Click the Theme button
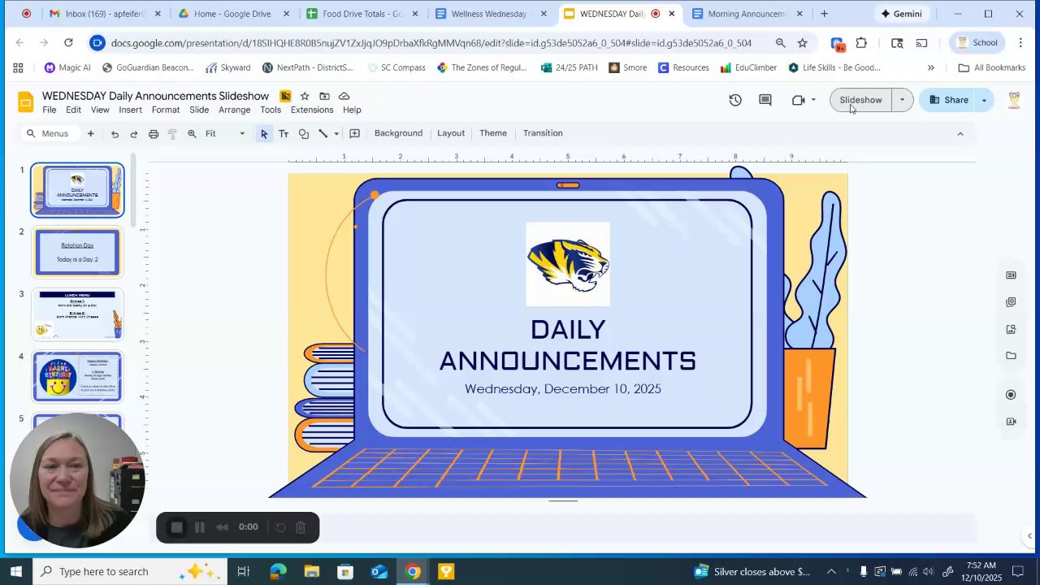 [x=493, y=133]
